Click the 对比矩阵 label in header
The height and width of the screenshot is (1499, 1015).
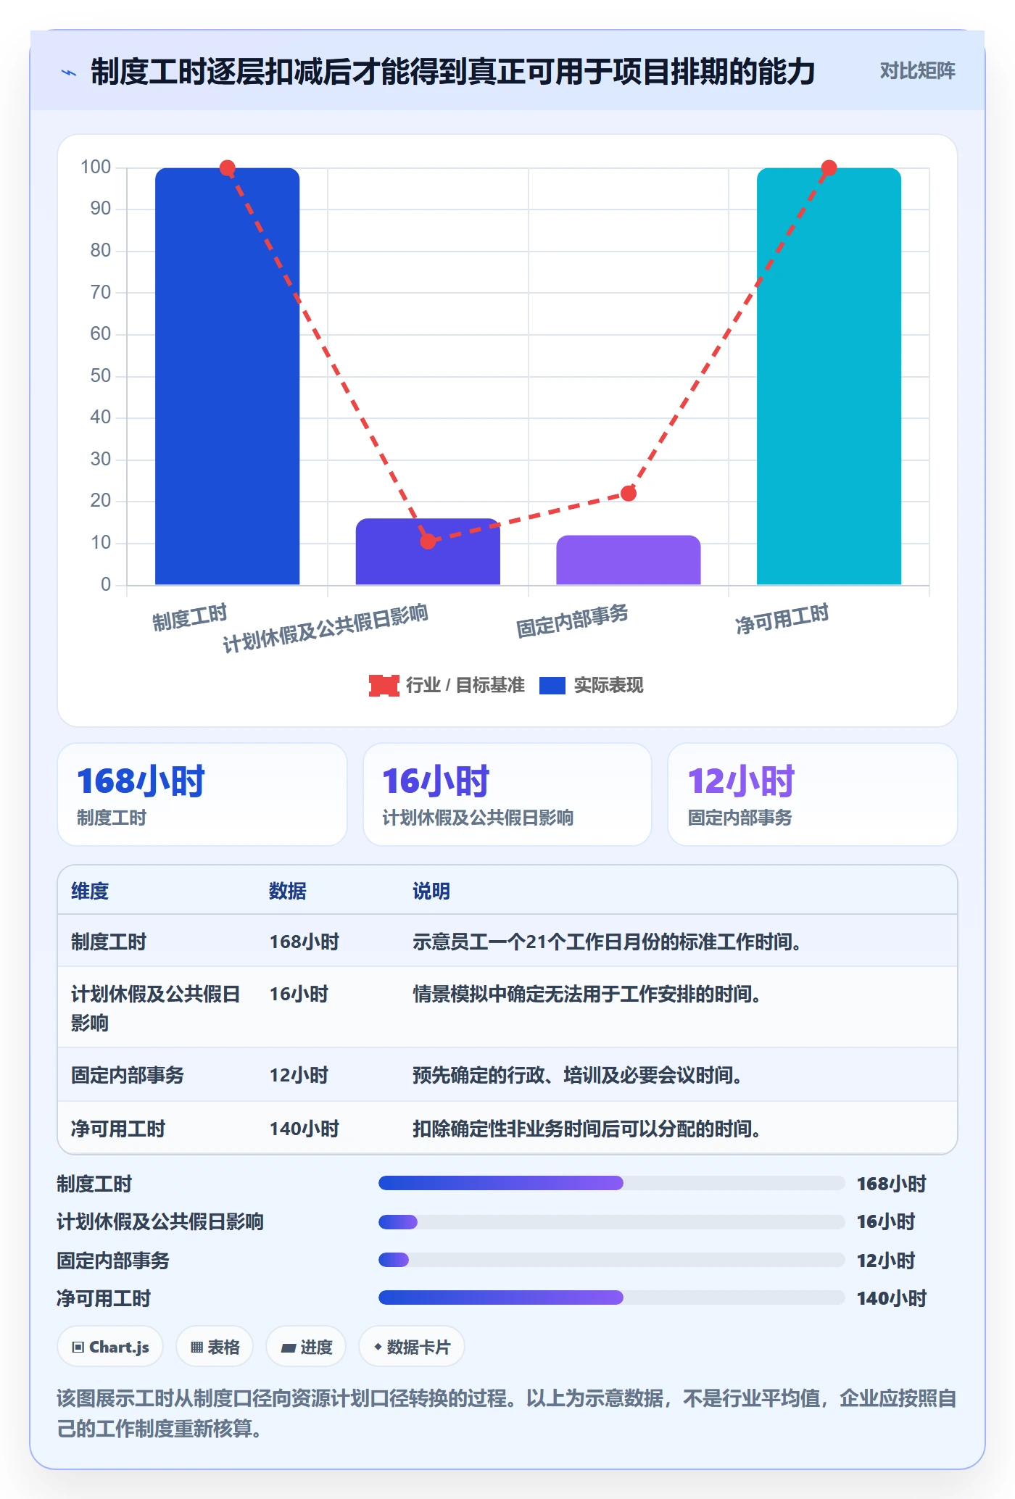click(x=918, y=70)
